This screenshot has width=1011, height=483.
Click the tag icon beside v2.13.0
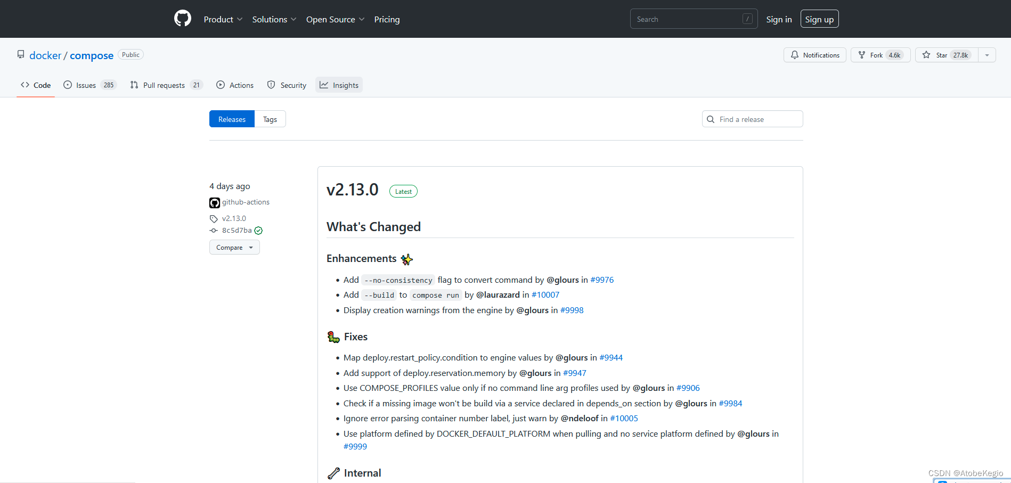click(214, 219)
